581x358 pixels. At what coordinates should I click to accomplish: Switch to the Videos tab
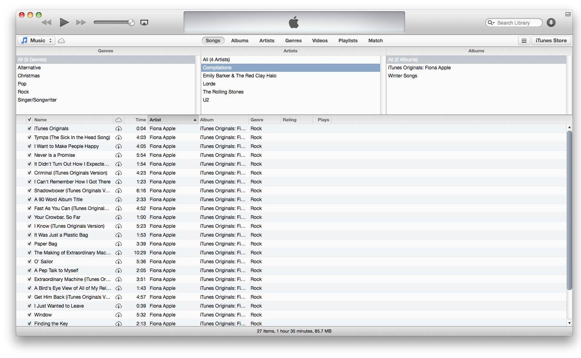click(x=320, y=40)
